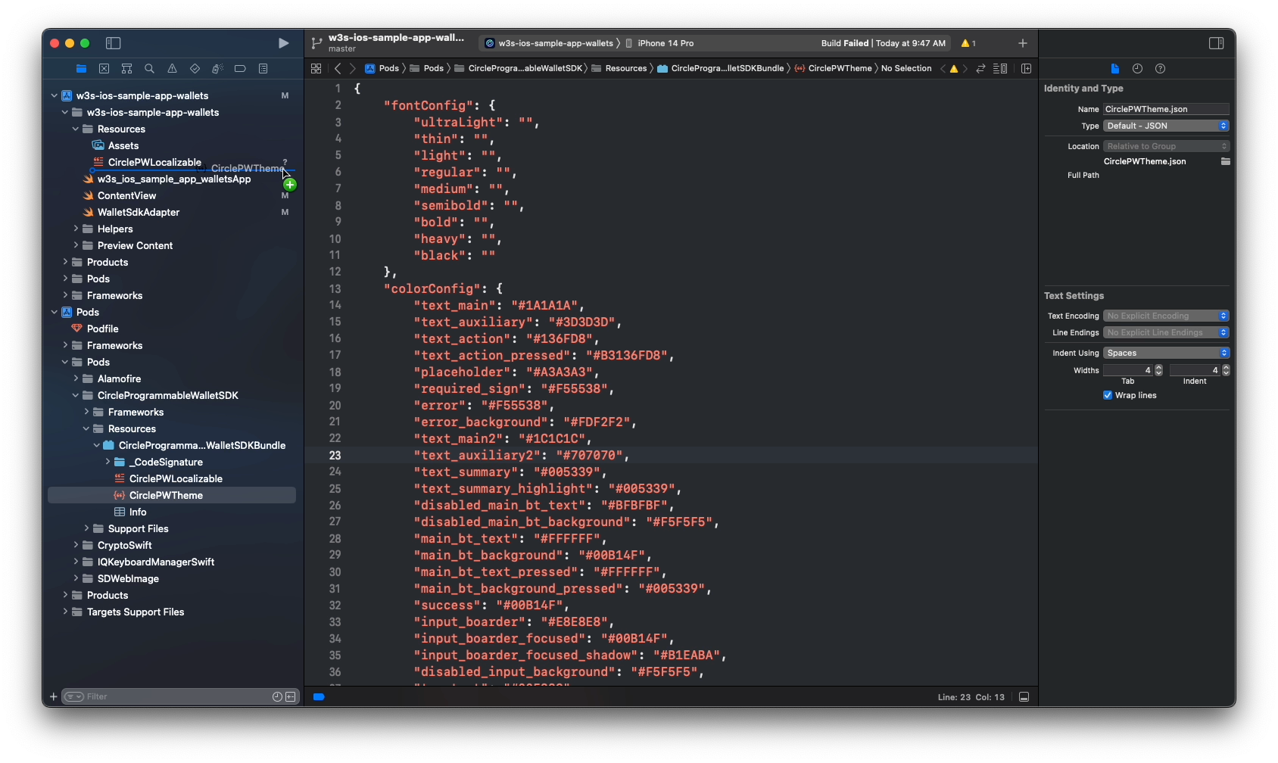The height and width of the screenshot is (763, 1278).
Task: Open the Issue navigator warning tab
Action: point(172,69)
